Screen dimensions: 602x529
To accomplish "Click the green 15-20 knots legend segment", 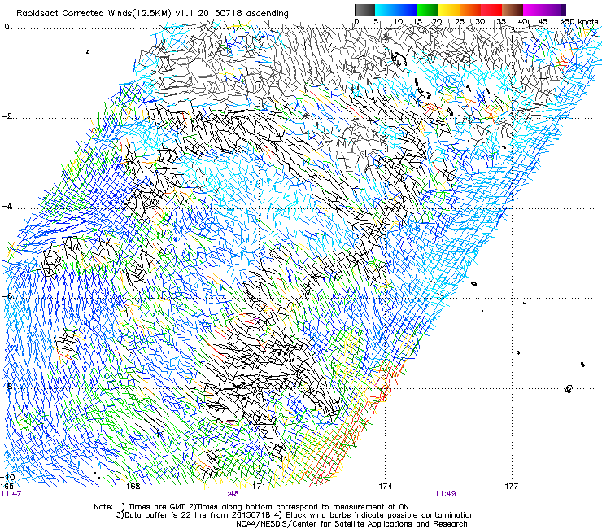I will 428,10.
